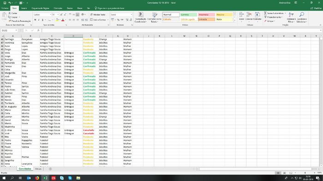
Task: Click the decrease indent icon
Action: (83, 20)
